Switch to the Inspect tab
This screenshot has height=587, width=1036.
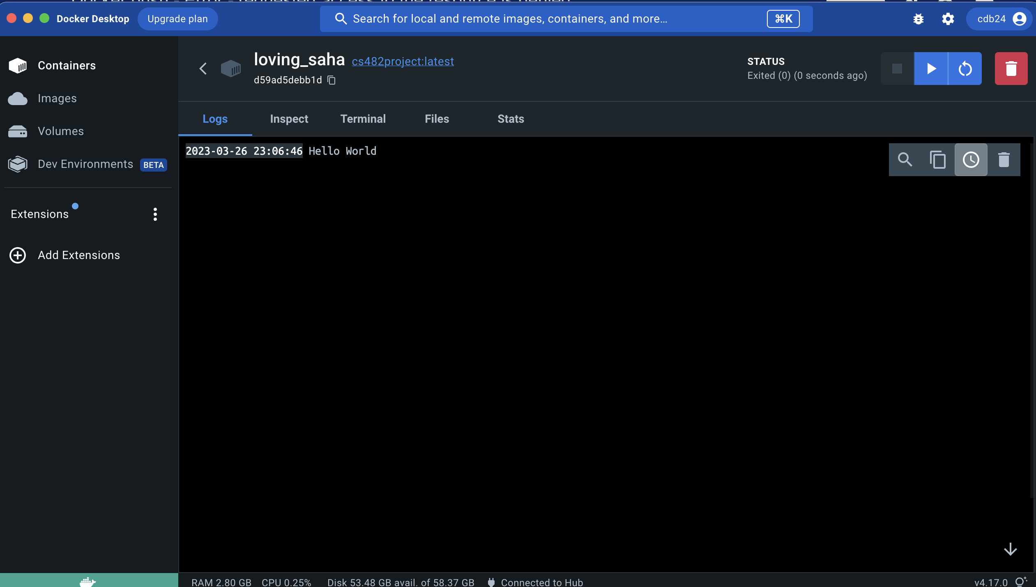pos(289,119)
